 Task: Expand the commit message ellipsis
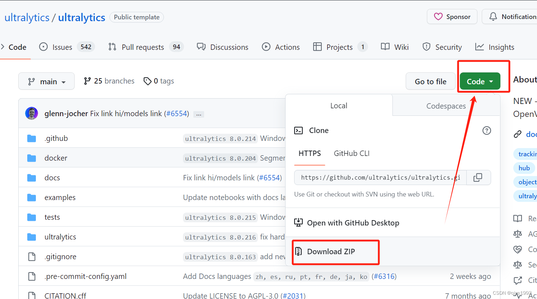click(x=199, y=114)
